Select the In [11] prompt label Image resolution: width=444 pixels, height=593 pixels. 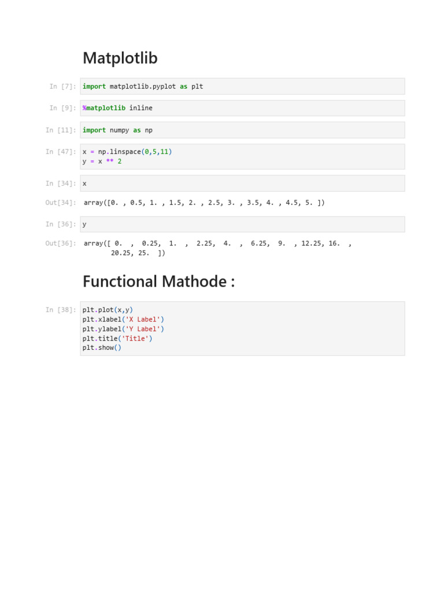(61, 130)
